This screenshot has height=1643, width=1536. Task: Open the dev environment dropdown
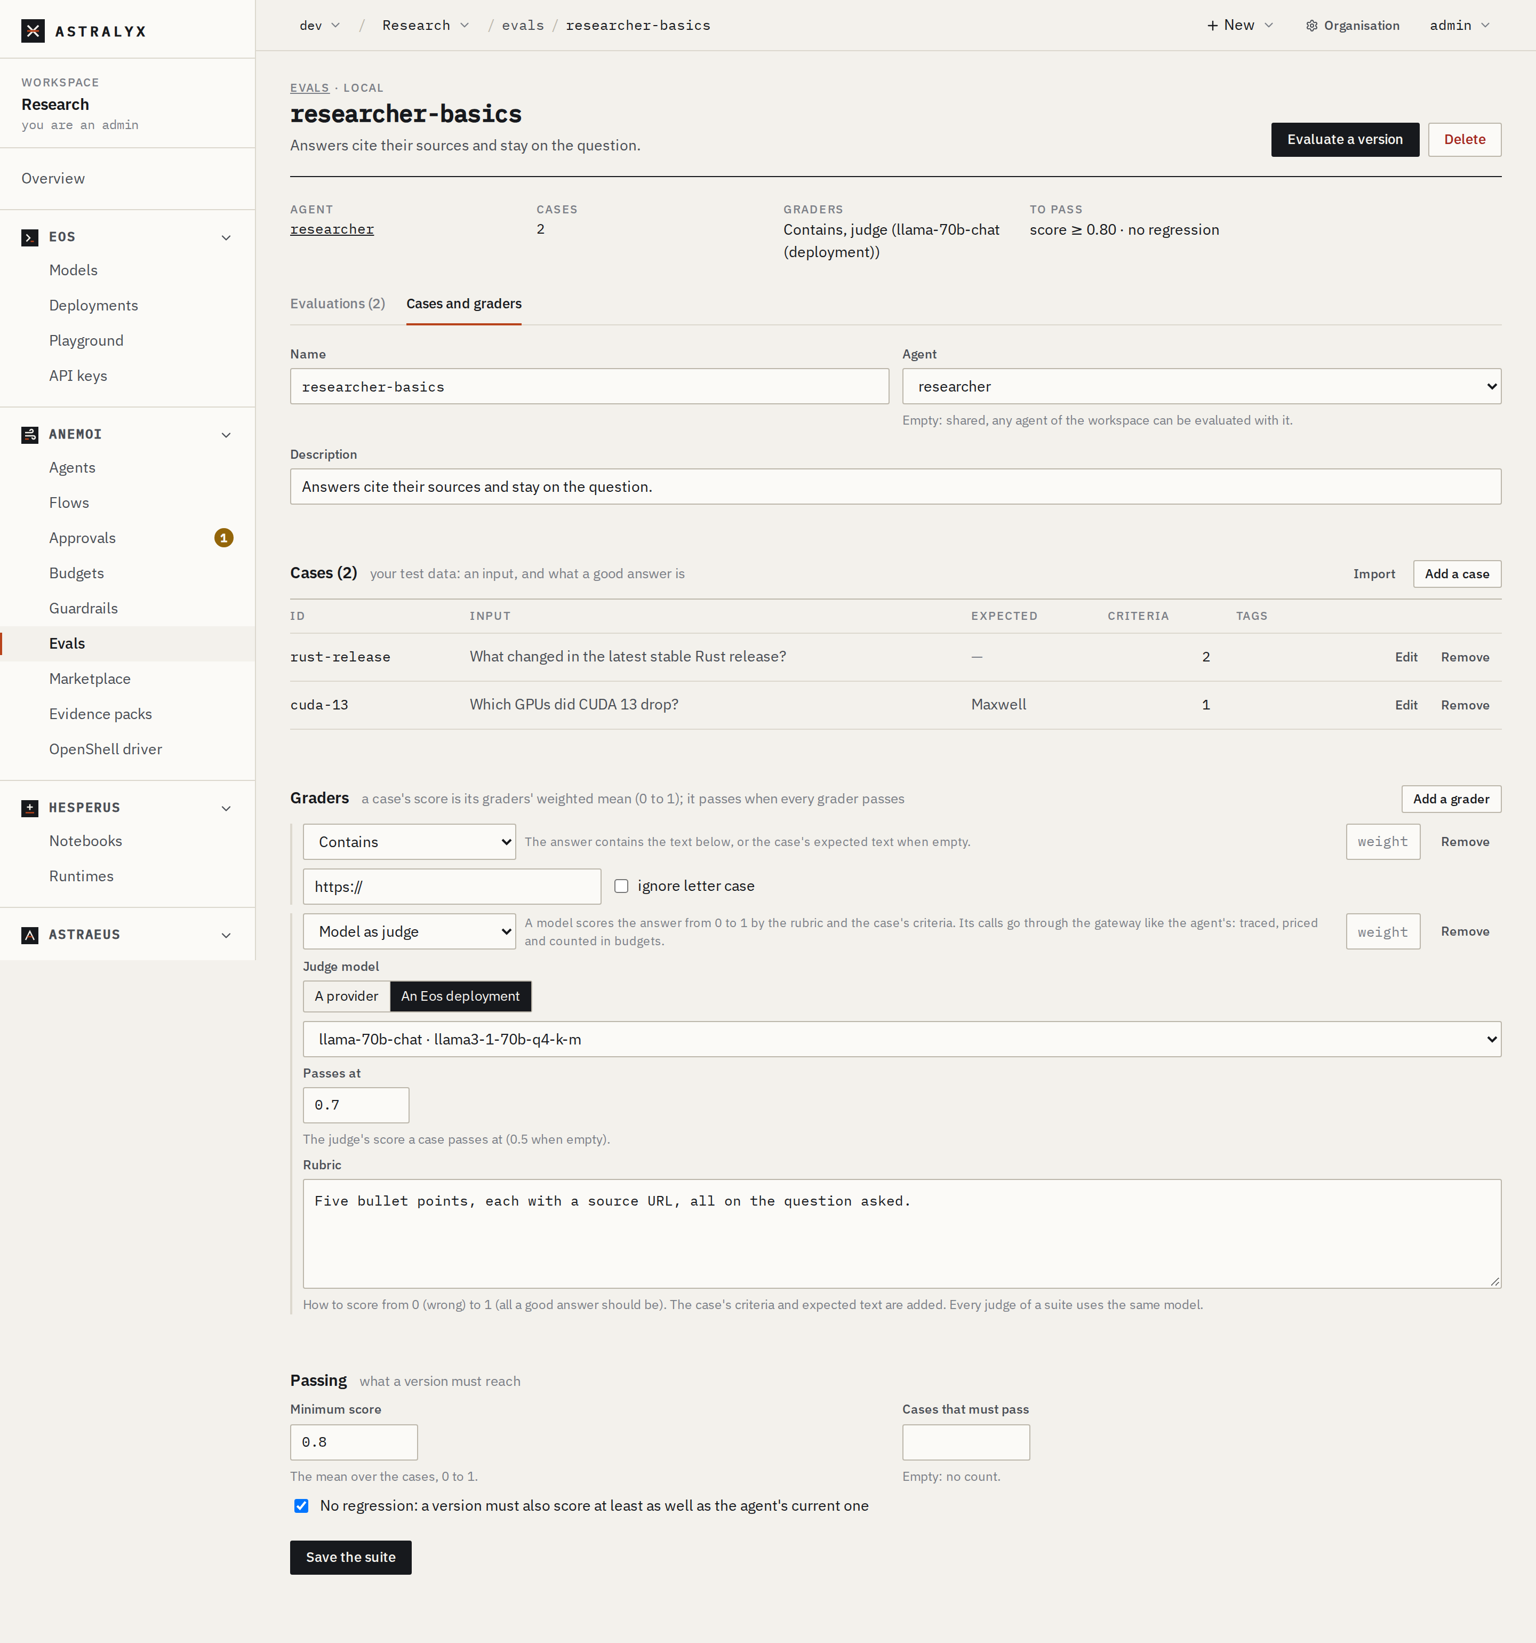coord(320,26)
